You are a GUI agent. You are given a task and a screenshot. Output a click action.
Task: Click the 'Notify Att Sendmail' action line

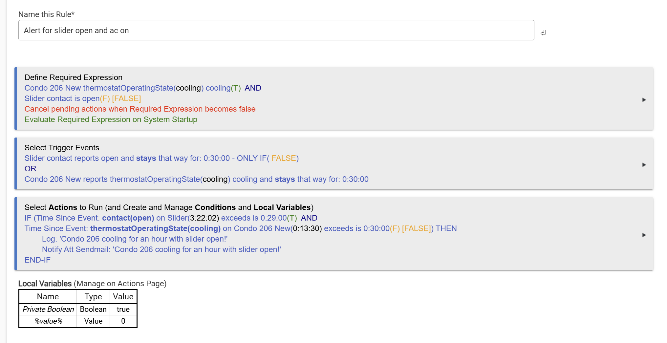click(161, 249)
